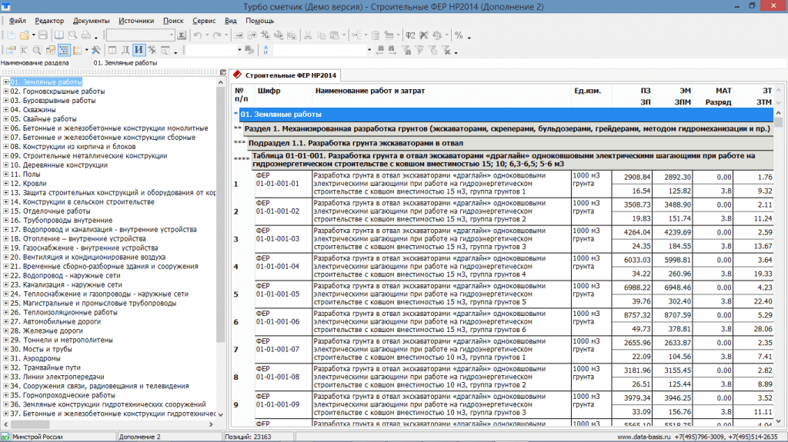This screenshot has height=442, width=788.
Task: Click the hand holding document icon
Action: point(11,50)
